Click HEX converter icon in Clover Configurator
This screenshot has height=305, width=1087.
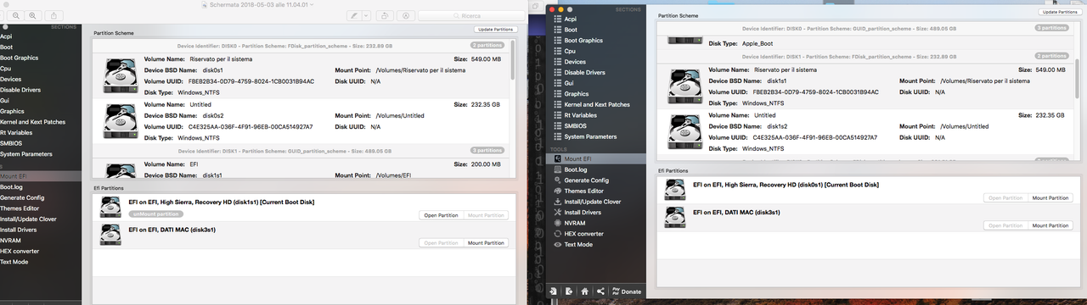point(558,234)
